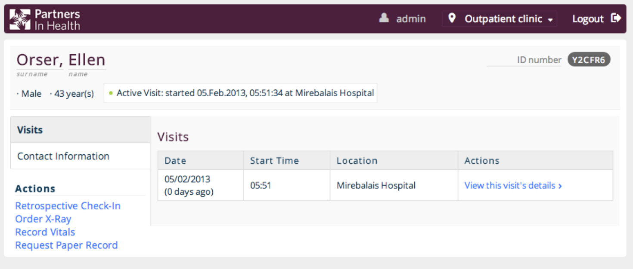Click Request Paper Record
633x269 pixels.
(x=66, y=245)
